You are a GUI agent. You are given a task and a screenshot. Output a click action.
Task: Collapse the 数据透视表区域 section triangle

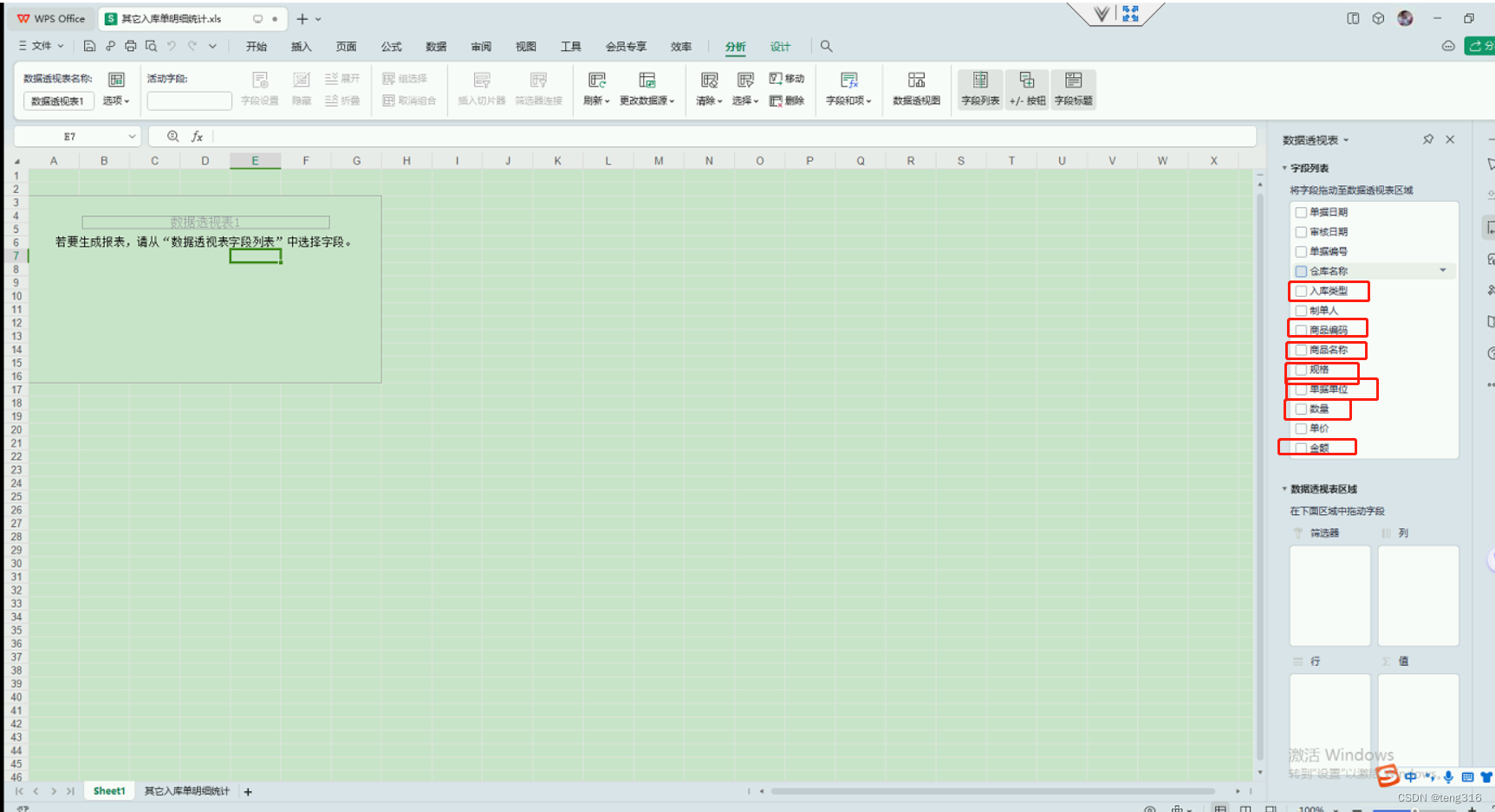click(x=1284, y=489)
